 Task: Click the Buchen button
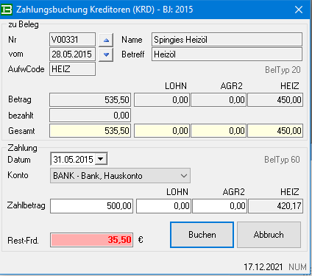tap(202, 235)
